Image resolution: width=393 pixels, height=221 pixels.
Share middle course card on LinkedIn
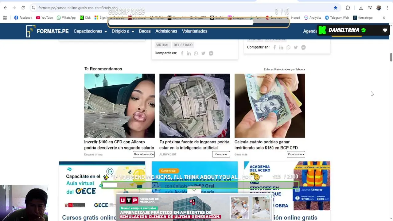(189, 53)
